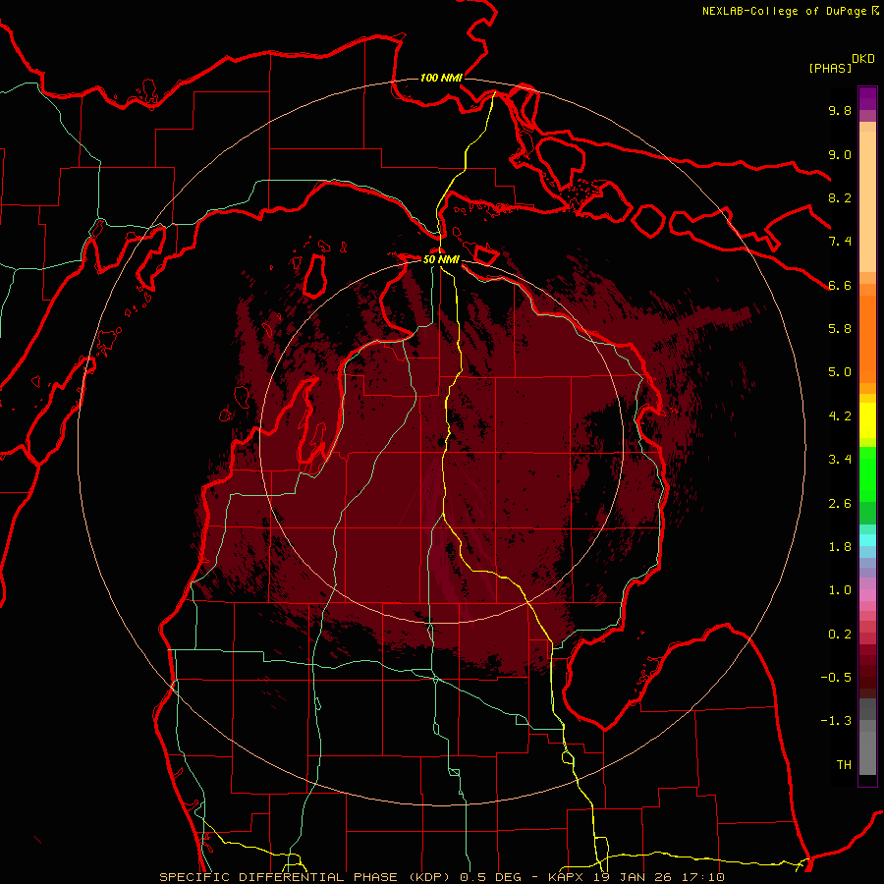Pick the purple top segment of color bar

[x=867, y=97]
